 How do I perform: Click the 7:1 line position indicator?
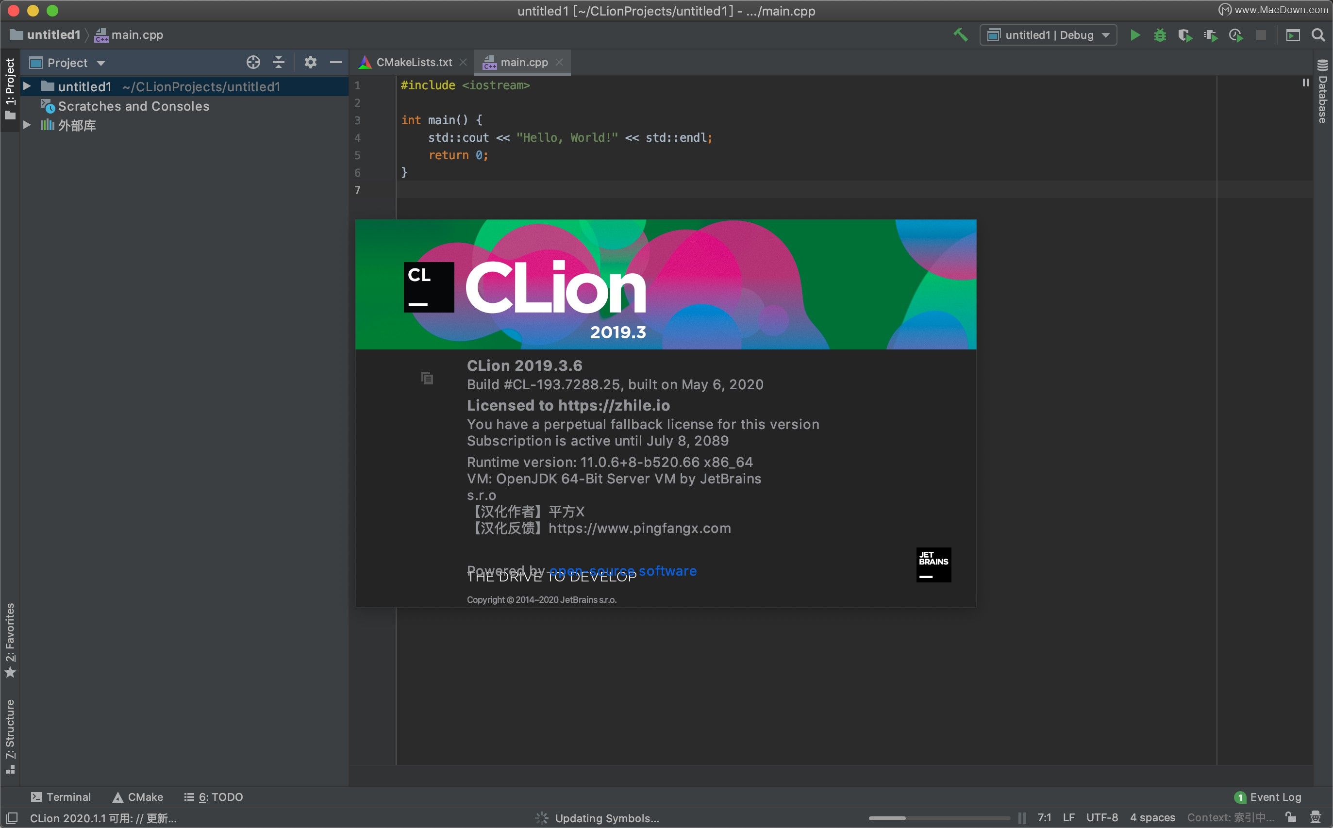click(x=1044, y=818)
